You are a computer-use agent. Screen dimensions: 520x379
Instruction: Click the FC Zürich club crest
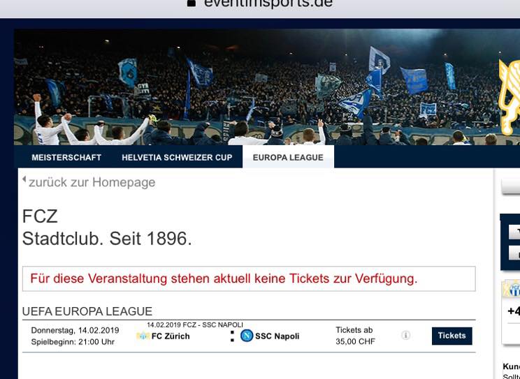tap(143, 336)
